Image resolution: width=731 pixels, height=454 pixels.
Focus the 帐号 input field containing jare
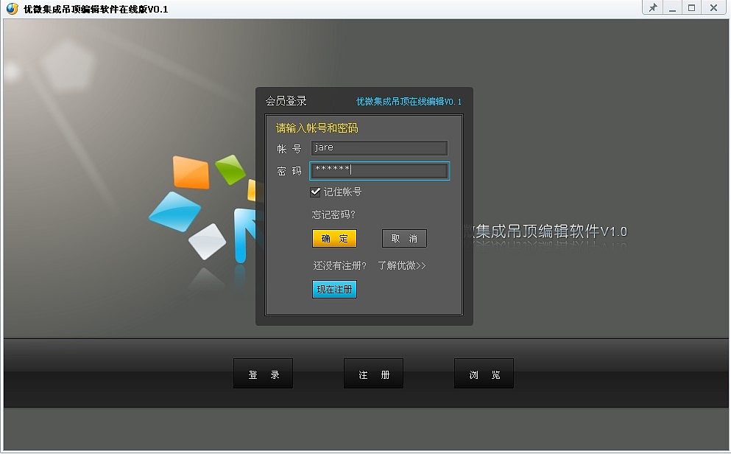(379, 148)
